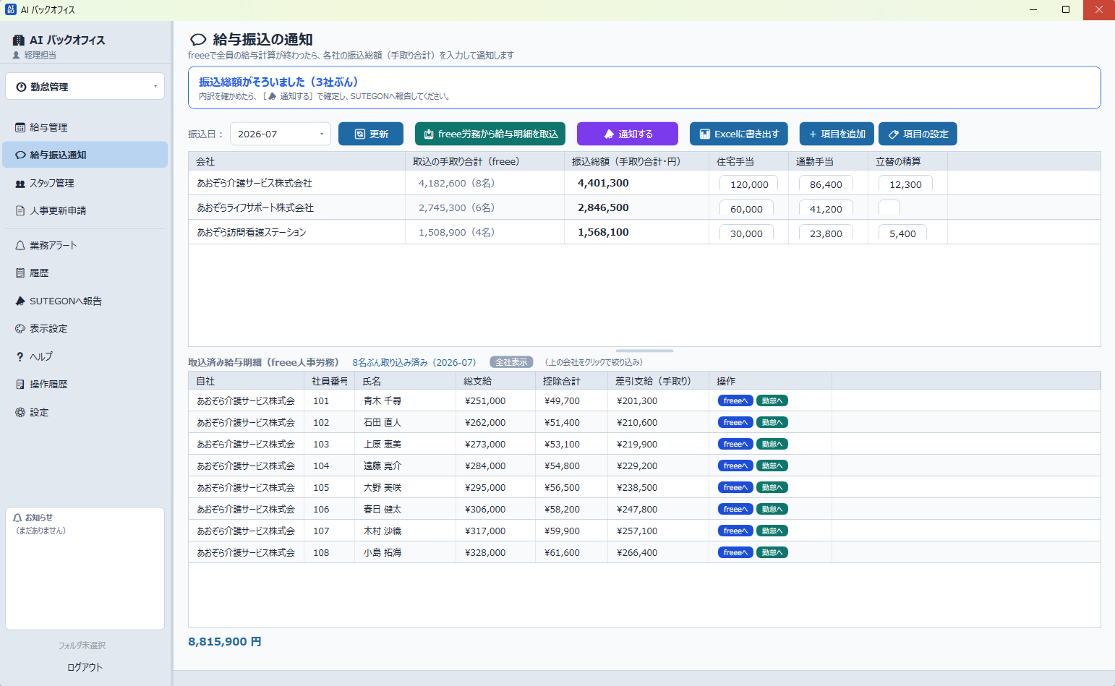Click empty 立替の精算 field for あおぞらライフサポート
This screenshot has width=1115, height=686.
coord(889,208)
